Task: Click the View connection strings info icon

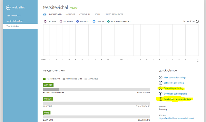Action: (x=161, y=77)
